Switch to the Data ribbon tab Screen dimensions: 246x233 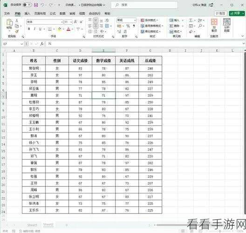click(x=62, y=14)
